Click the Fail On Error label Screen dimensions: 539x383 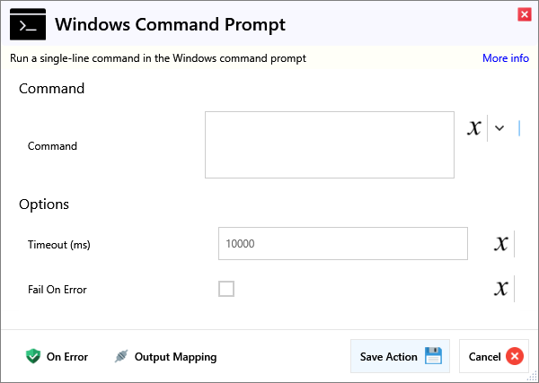coord(57,290)
